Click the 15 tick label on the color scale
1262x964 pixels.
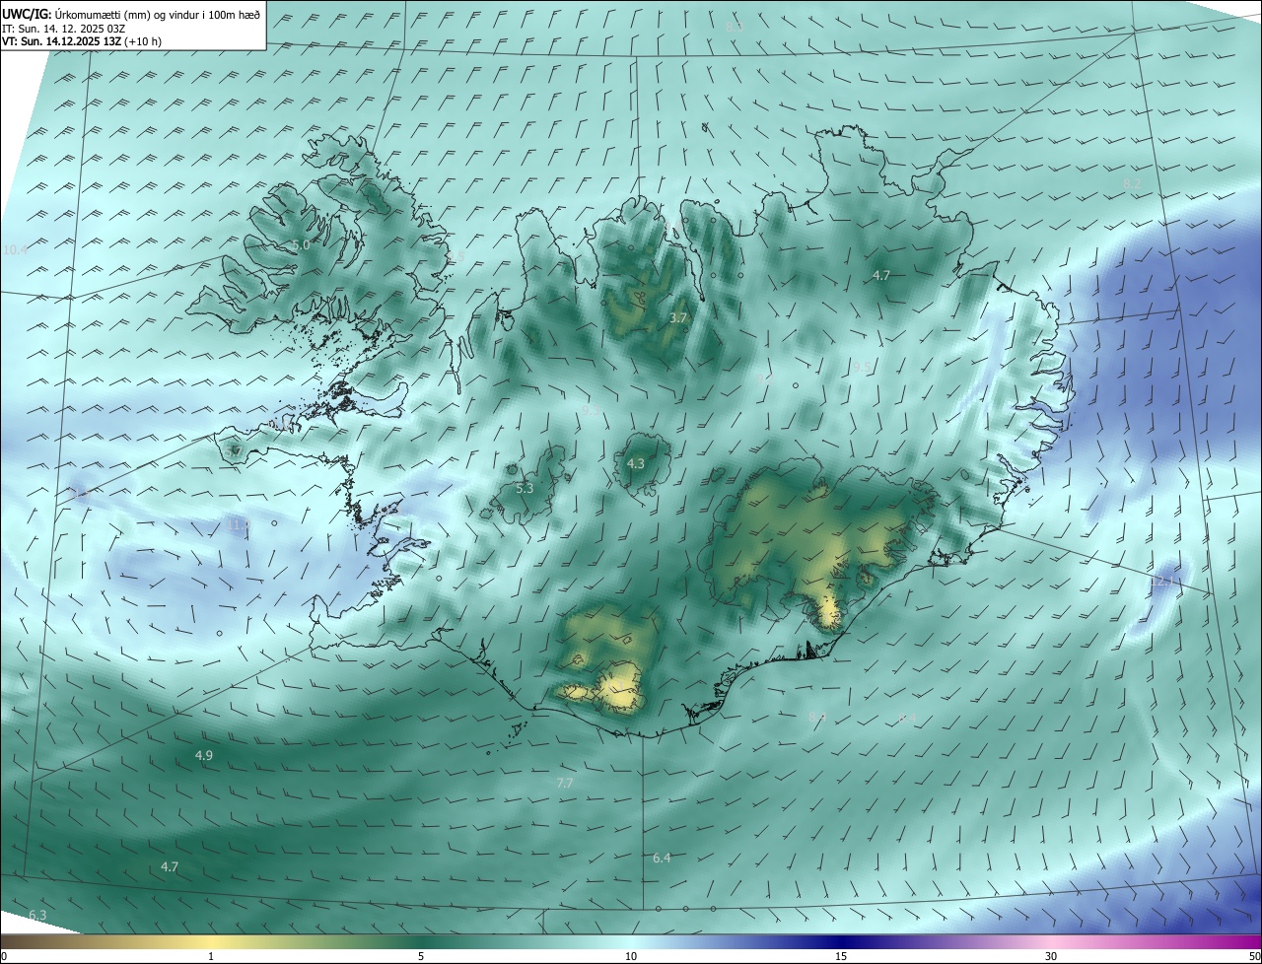[841, 957]
